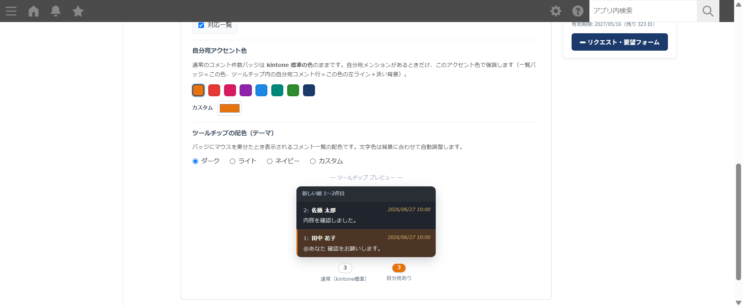This screenshot has height=307, width=743.
Task: Click the search magnifier button
Action: tap(708, 11)
